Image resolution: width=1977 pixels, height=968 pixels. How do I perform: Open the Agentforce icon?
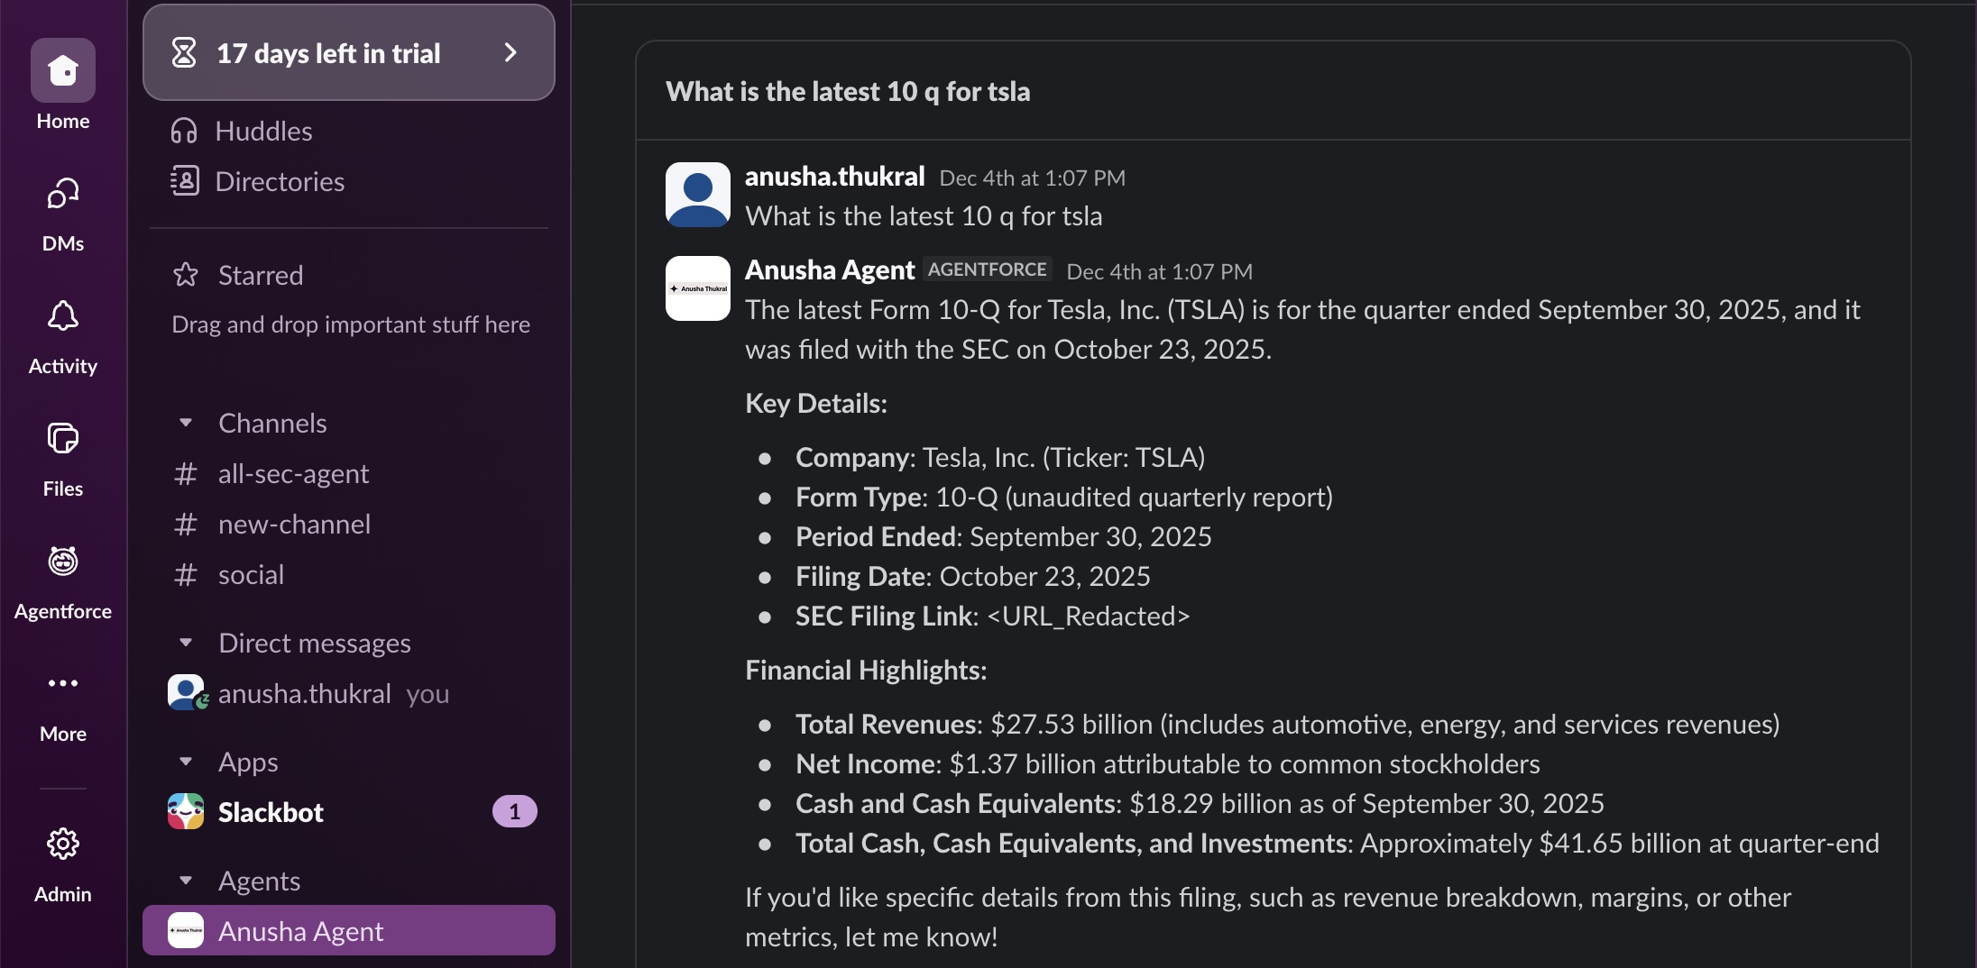coord(63,562)
